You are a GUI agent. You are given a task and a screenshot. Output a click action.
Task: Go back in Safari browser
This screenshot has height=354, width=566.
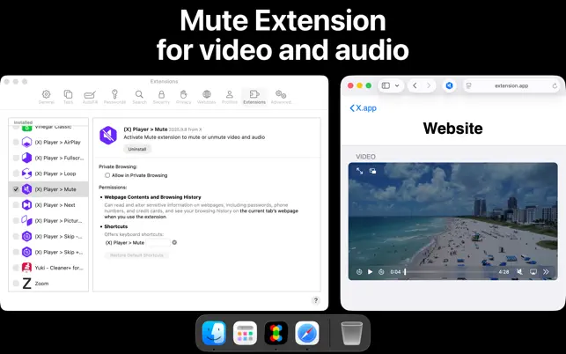pyautogui.click(x=415, y=85)
